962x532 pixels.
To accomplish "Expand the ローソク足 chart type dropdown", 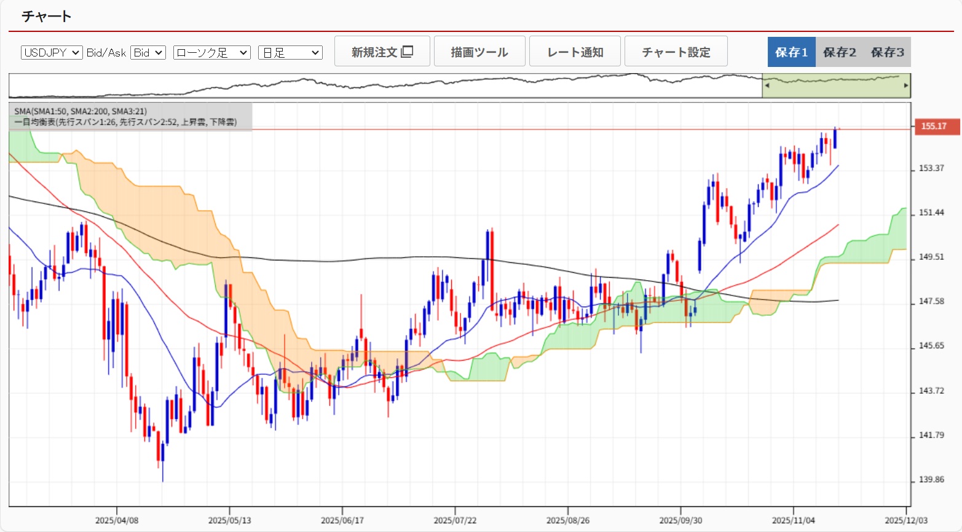I will pyautogui.click(x=211, y=53).
